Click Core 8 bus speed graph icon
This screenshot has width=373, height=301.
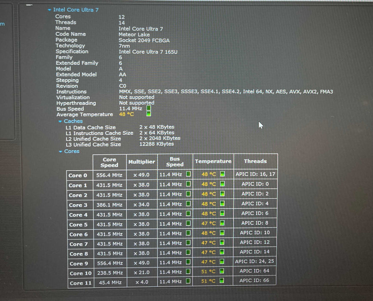(x=188, y=252)
